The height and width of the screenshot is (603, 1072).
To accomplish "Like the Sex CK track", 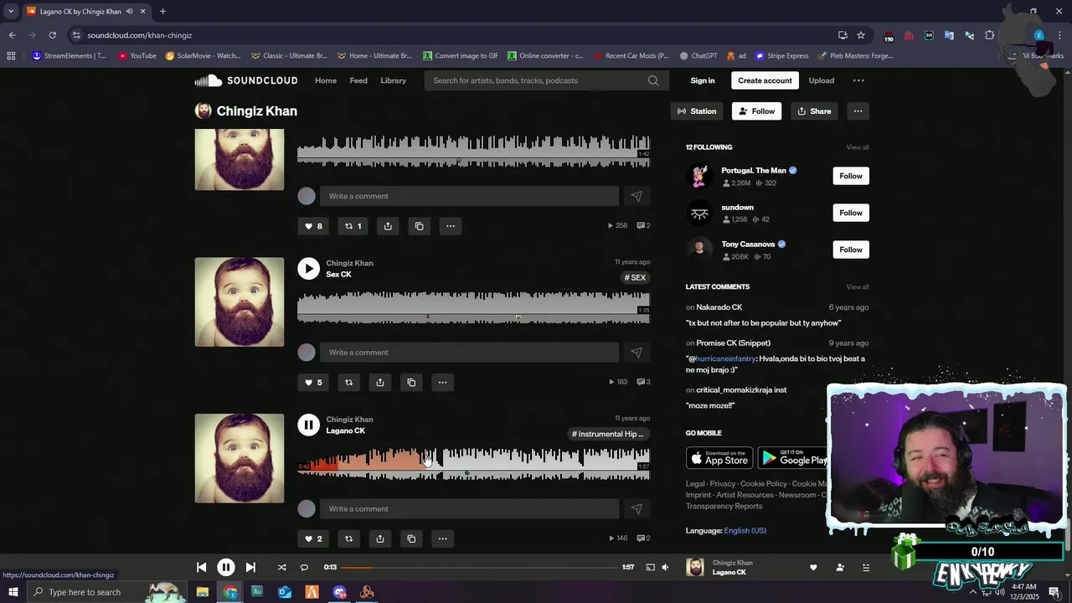I will (313, 383).
